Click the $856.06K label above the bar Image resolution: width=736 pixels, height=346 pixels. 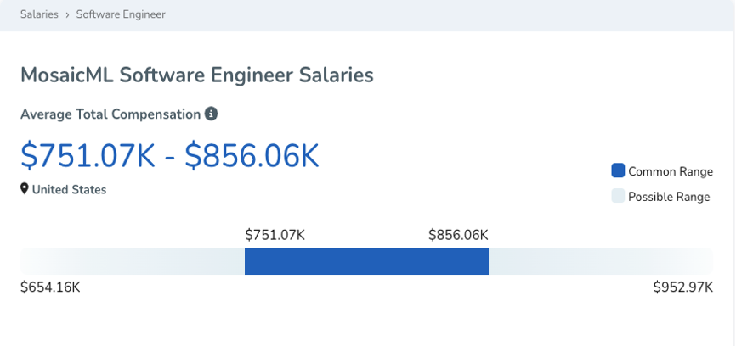[458, 235]
